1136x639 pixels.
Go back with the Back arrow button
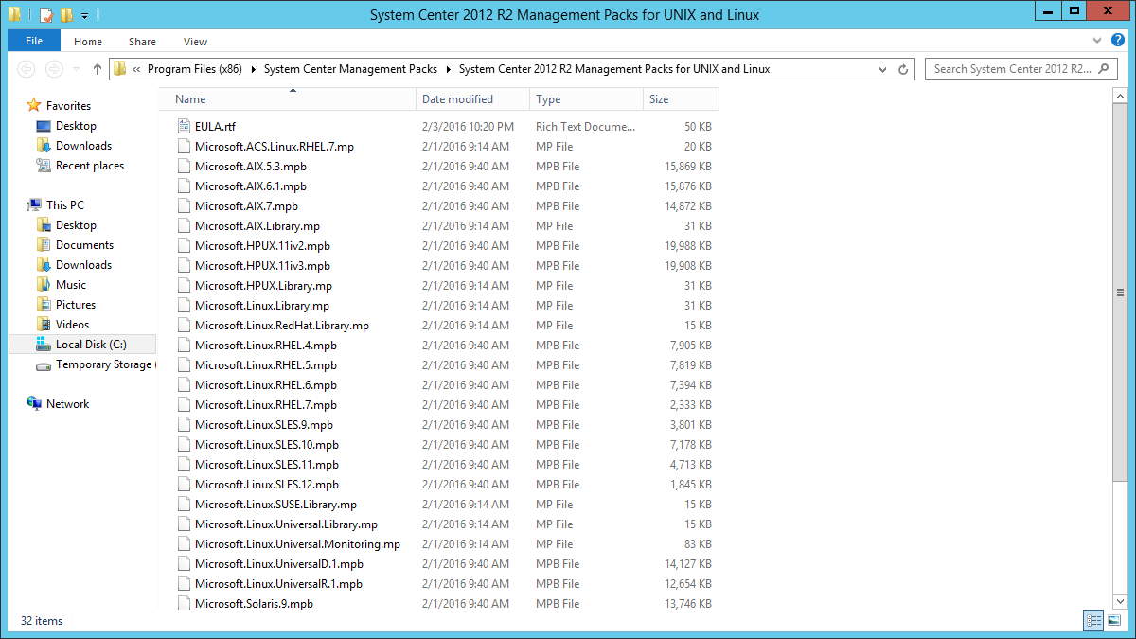[x=27, y=69]
